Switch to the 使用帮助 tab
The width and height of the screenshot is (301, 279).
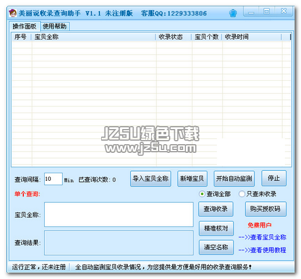tap(55, 26)
